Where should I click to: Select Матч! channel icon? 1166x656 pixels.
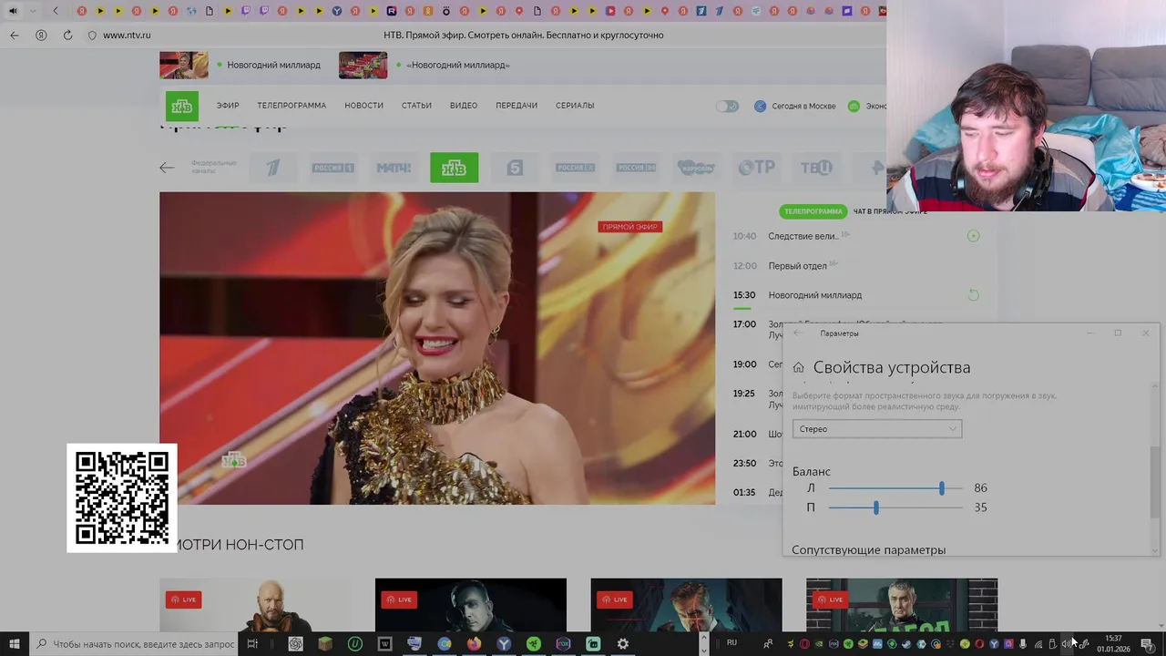click(x=394, y=168)
